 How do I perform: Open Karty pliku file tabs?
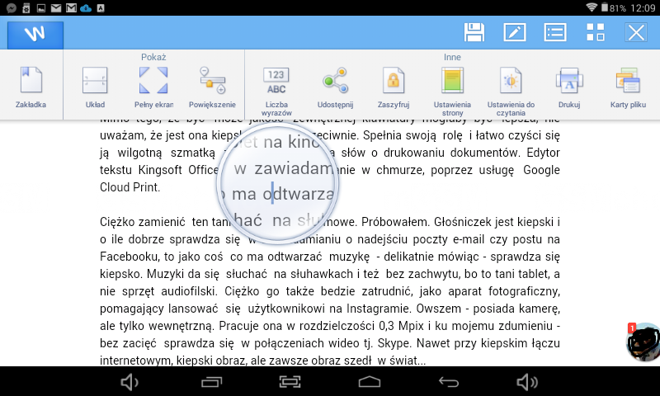628,87
